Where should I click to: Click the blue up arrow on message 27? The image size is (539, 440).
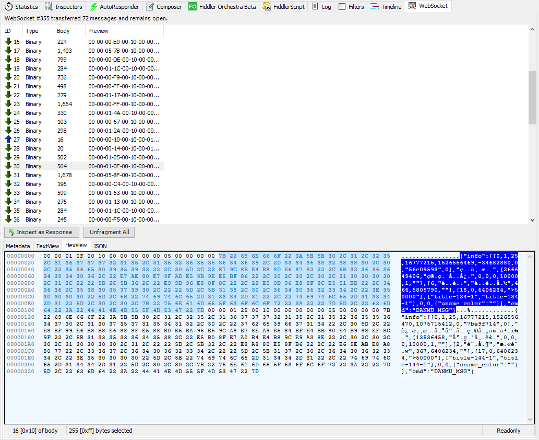[x=8, y=140]
